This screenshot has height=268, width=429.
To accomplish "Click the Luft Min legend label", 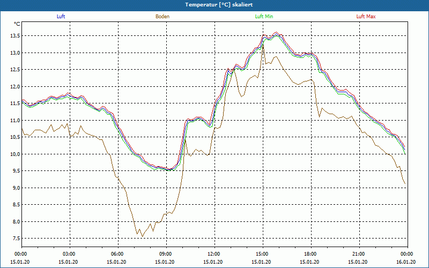I will click(264, 17).
